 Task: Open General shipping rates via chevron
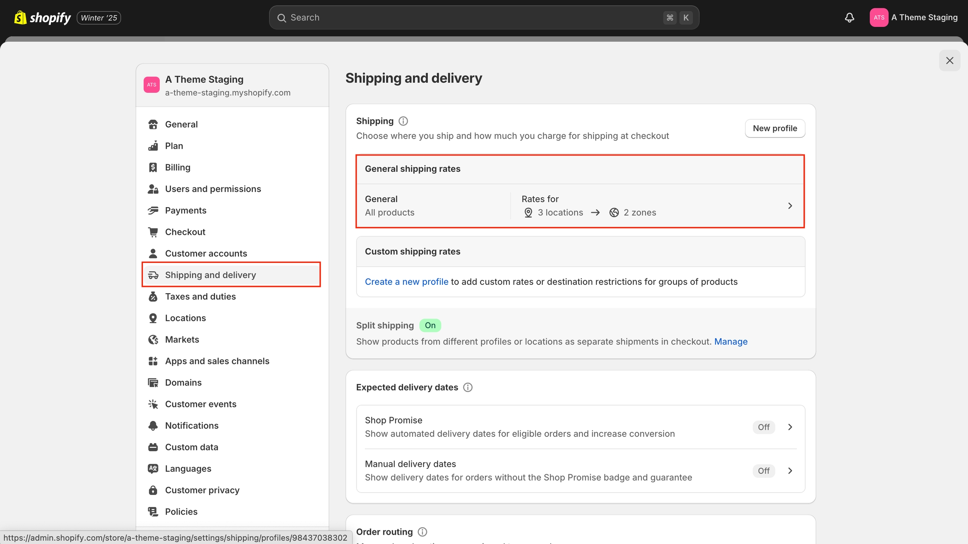pos(790,206)
